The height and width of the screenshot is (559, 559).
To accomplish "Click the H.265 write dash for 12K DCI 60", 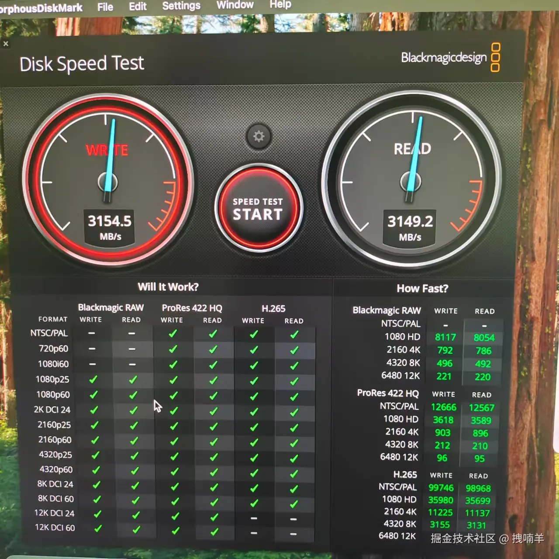I will [x=254, y=533].
